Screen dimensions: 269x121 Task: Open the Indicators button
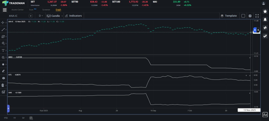tap(73, 16)
